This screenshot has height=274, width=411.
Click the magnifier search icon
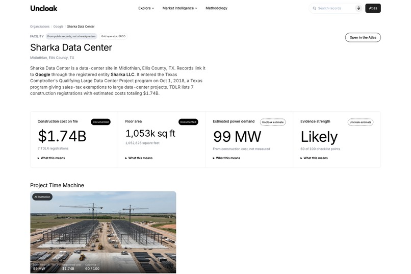pyautogui.click(x=314, y=8)
